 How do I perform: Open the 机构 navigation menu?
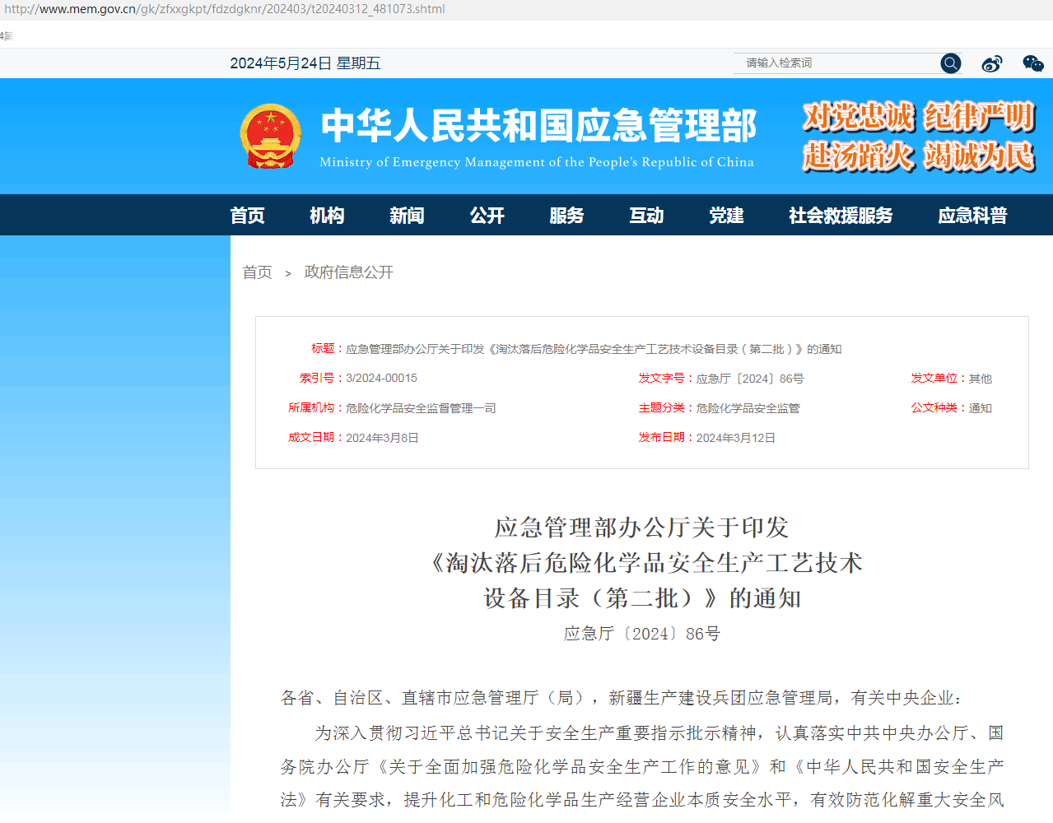coord(327,215)
